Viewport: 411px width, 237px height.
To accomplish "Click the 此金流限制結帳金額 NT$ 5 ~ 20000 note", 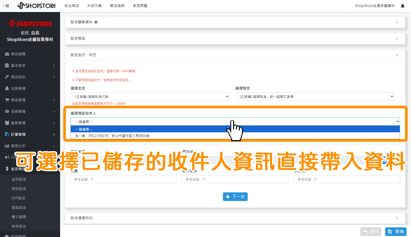I will 99,104.
